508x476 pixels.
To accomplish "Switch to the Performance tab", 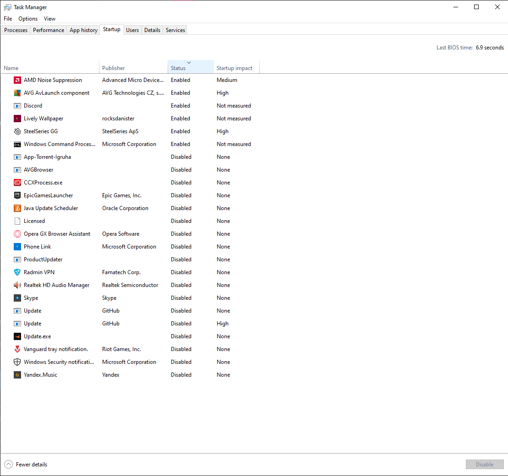I will [x=49, y=30].
